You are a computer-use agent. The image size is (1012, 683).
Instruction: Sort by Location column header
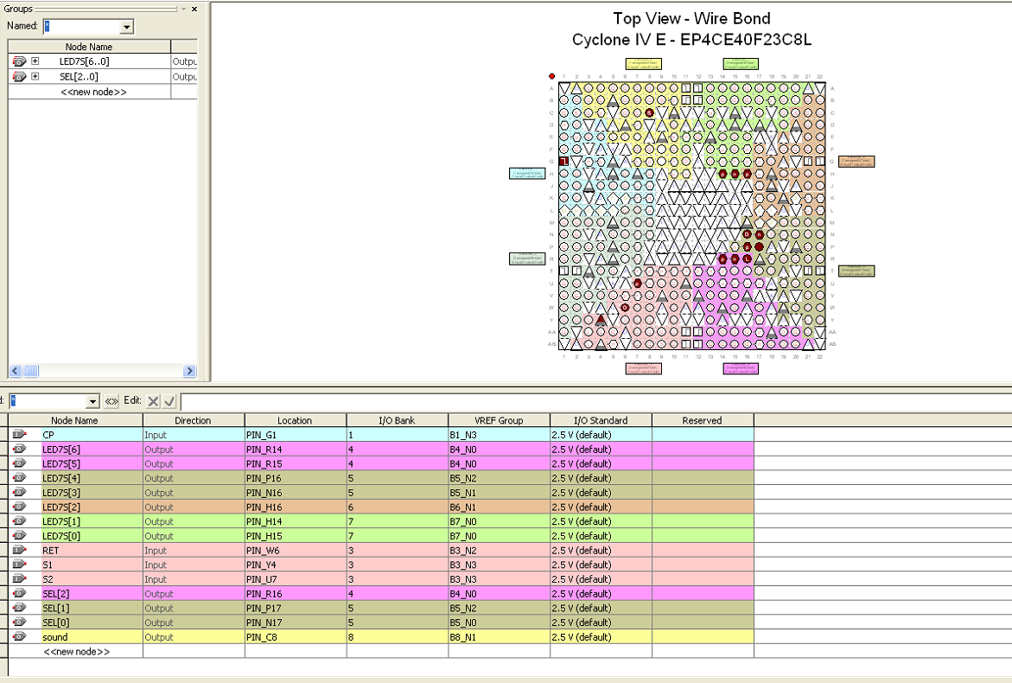coord(295,420)
